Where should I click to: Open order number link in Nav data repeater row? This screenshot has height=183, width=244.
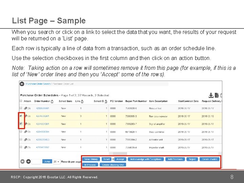pyautogui.click(x=42, y=116)
